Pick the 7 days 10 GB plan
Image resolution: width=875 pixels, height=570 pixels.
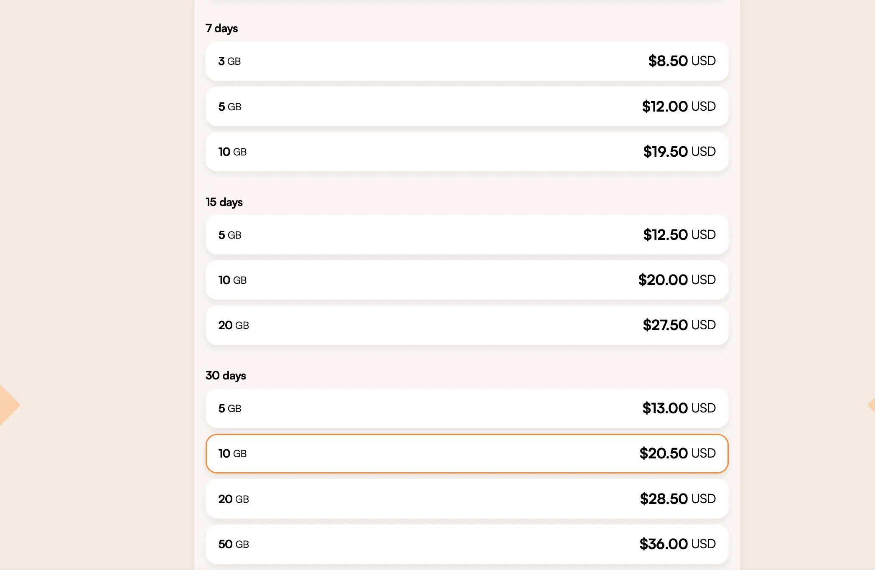click(467, 152)
